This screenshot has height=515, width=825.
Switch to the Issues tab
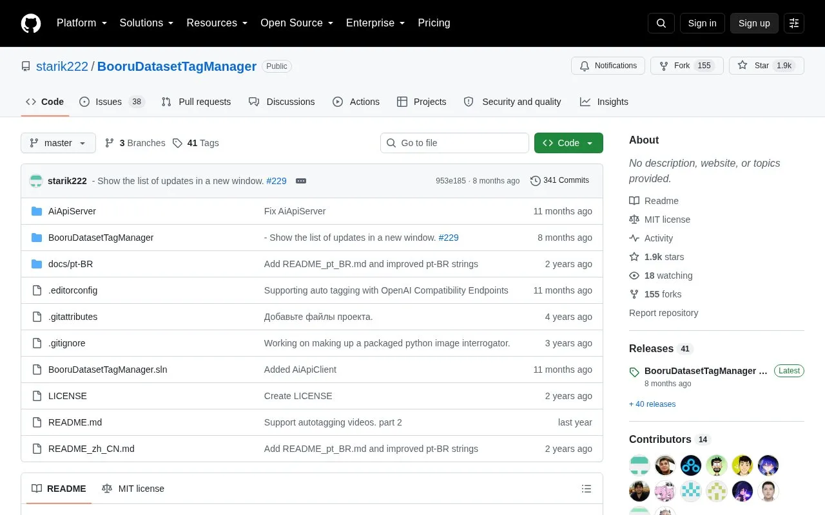(112, 102)
